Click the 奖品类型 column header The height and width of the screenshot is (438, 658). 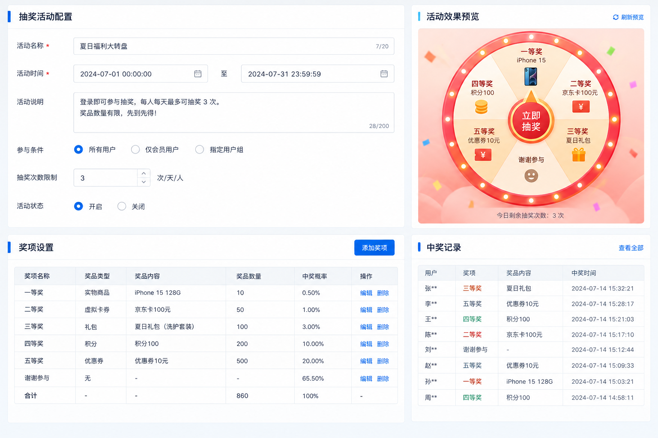[97, 276]
